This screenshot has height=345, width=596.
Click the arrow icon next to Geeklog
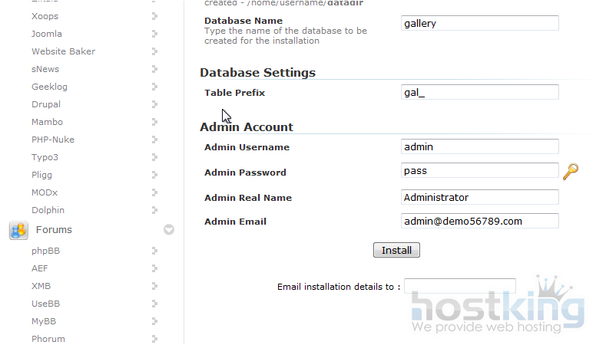click(155, 87)
